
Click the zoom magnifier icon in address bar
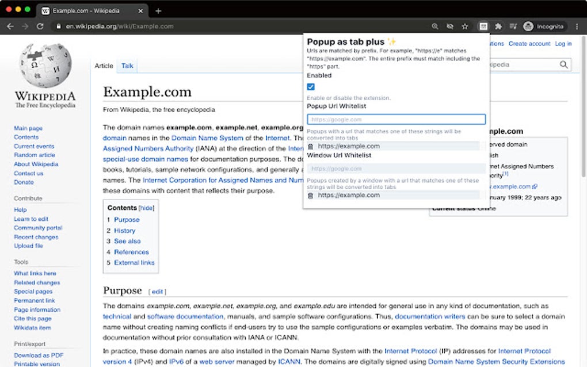[x=435, y=26]
